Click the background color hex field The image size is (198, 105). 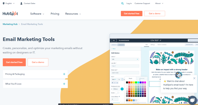[x=116, y=89]
